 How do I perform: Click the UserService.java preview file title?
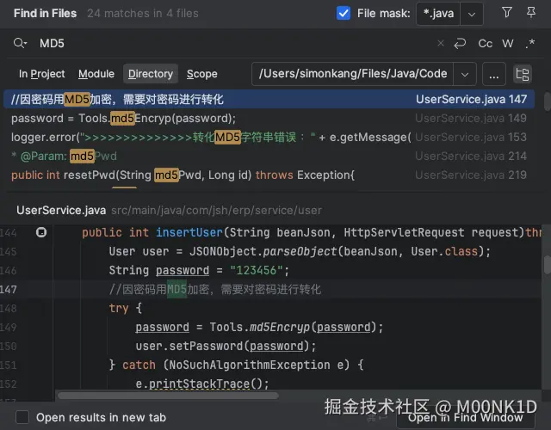(x=61, y=210)
